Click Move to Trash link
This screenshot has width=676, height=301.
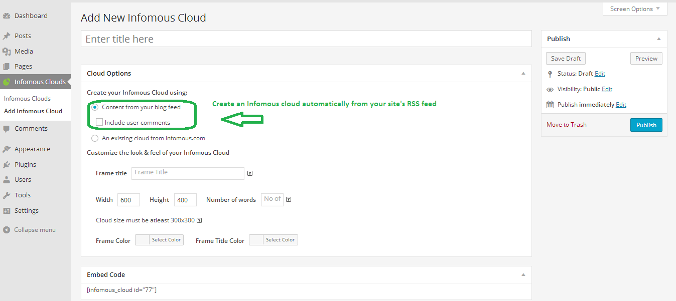pyautogui.click(x=567, y=125)
